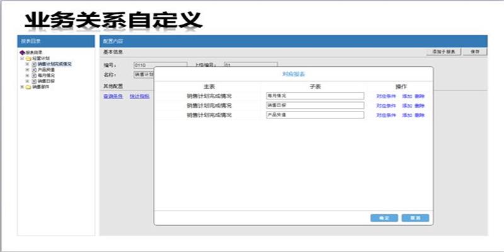The width and height of the screenshot is (504, 252).
Task: Select 销售计划完成情况 in the report tree
Action: [54, 64]
